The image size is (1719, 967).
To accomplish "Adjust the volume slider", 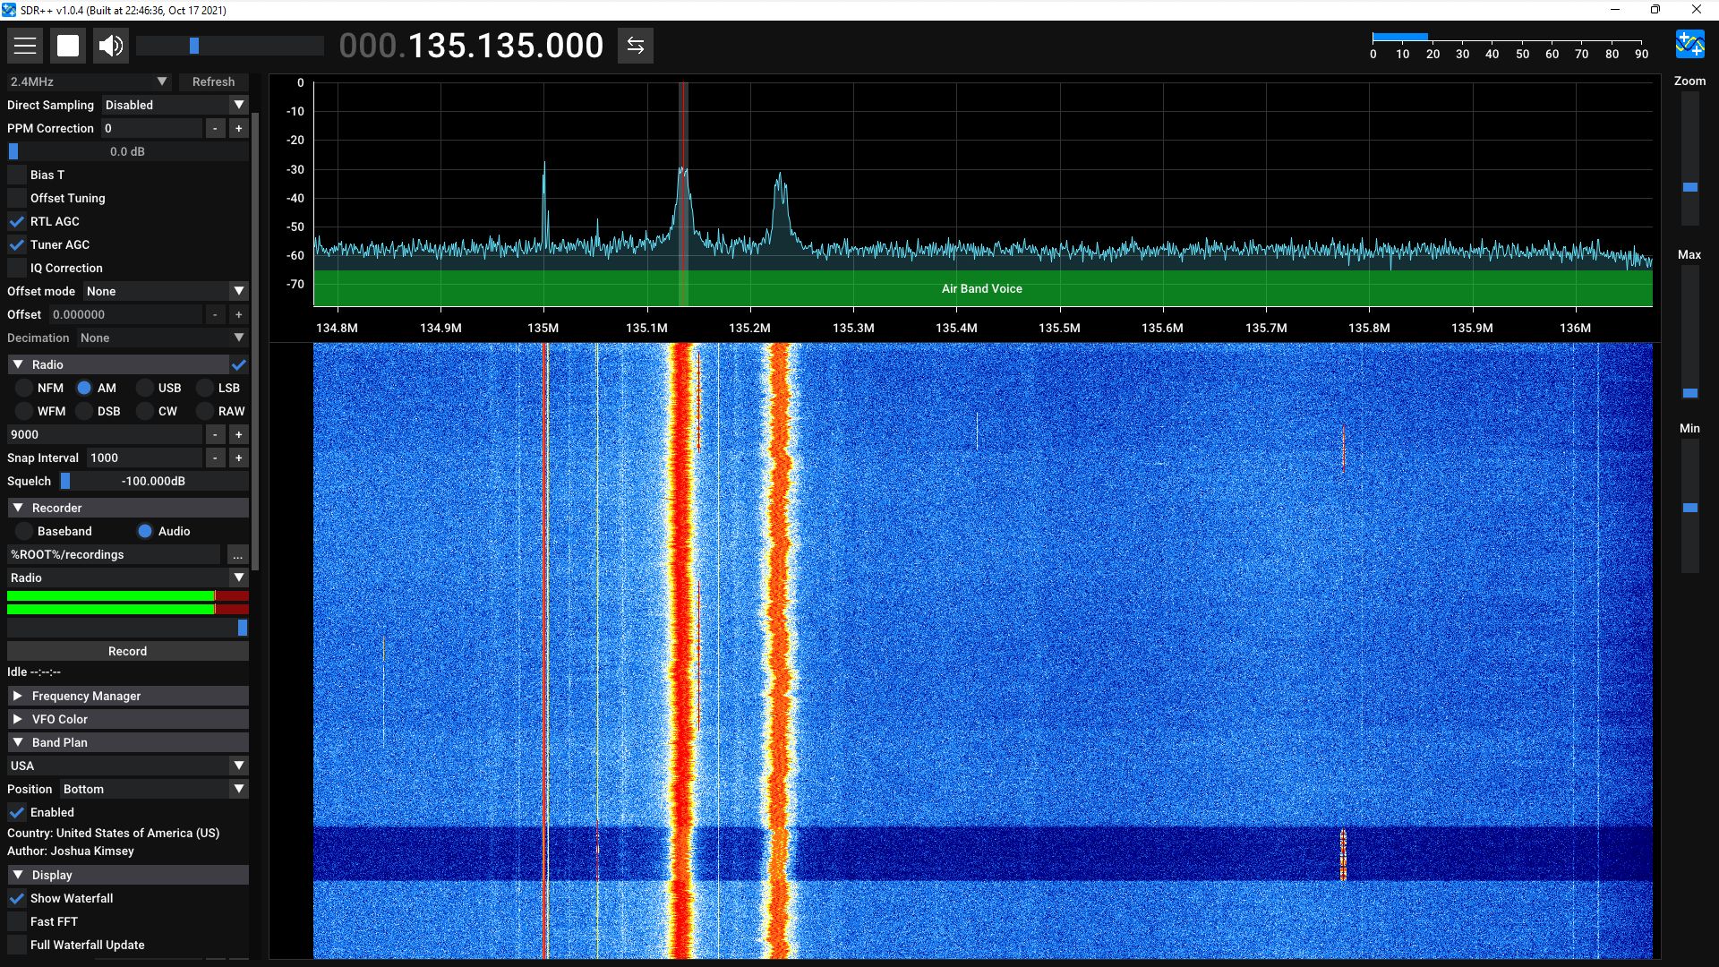I will pos(229,46).
